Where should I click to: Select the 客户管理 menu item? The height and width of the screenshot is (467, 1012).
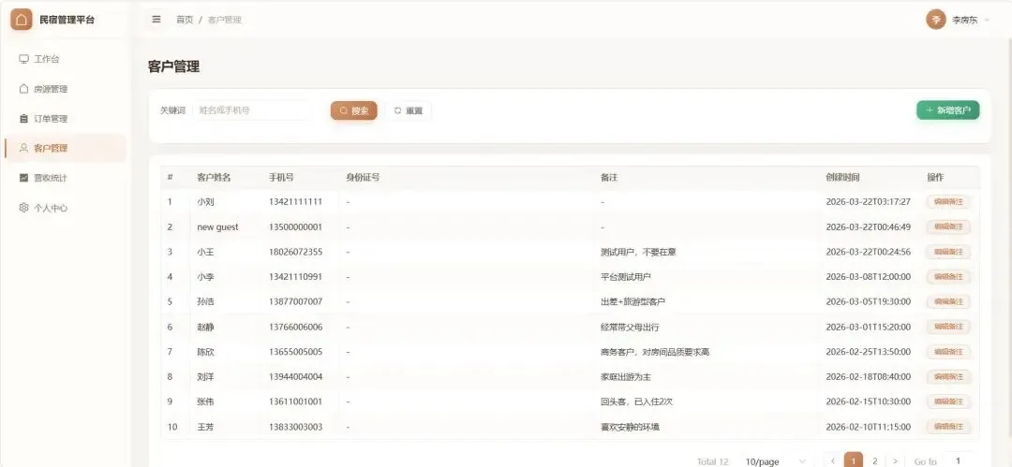pyautogui.click(x=65, y=149)
